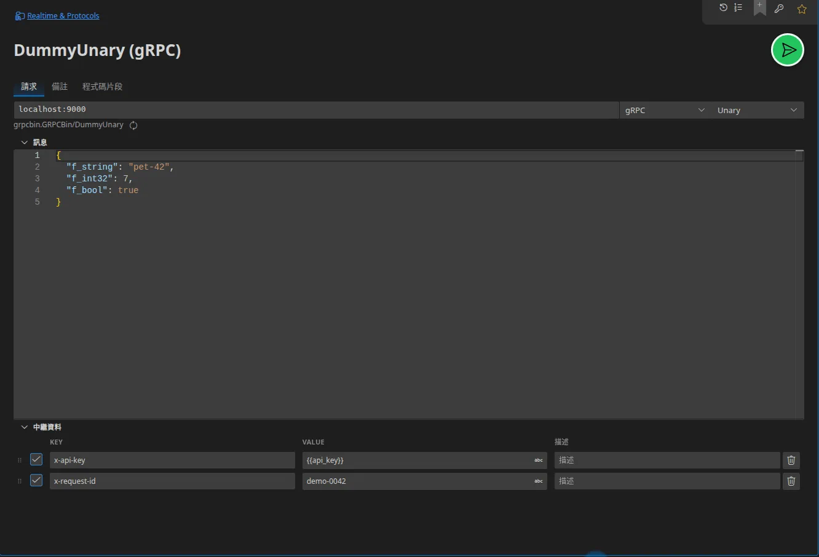The image size is (819, 557).
Task: Click line number 5 in the editor gutter
Action: (x=38, y=202)
